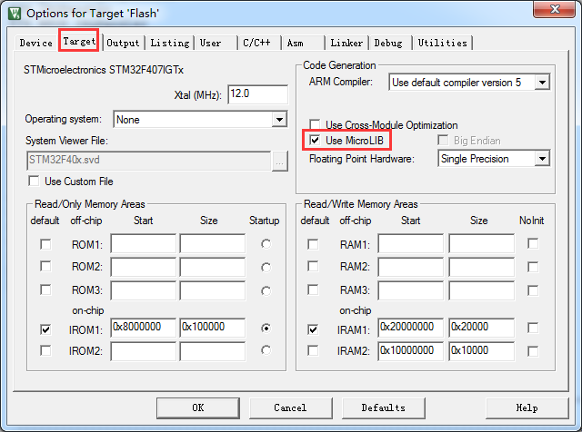This screenshot has height=432, width=582.
Task: Enable Use Cross-Module Optimization
Action: click(x=315, y=124)
